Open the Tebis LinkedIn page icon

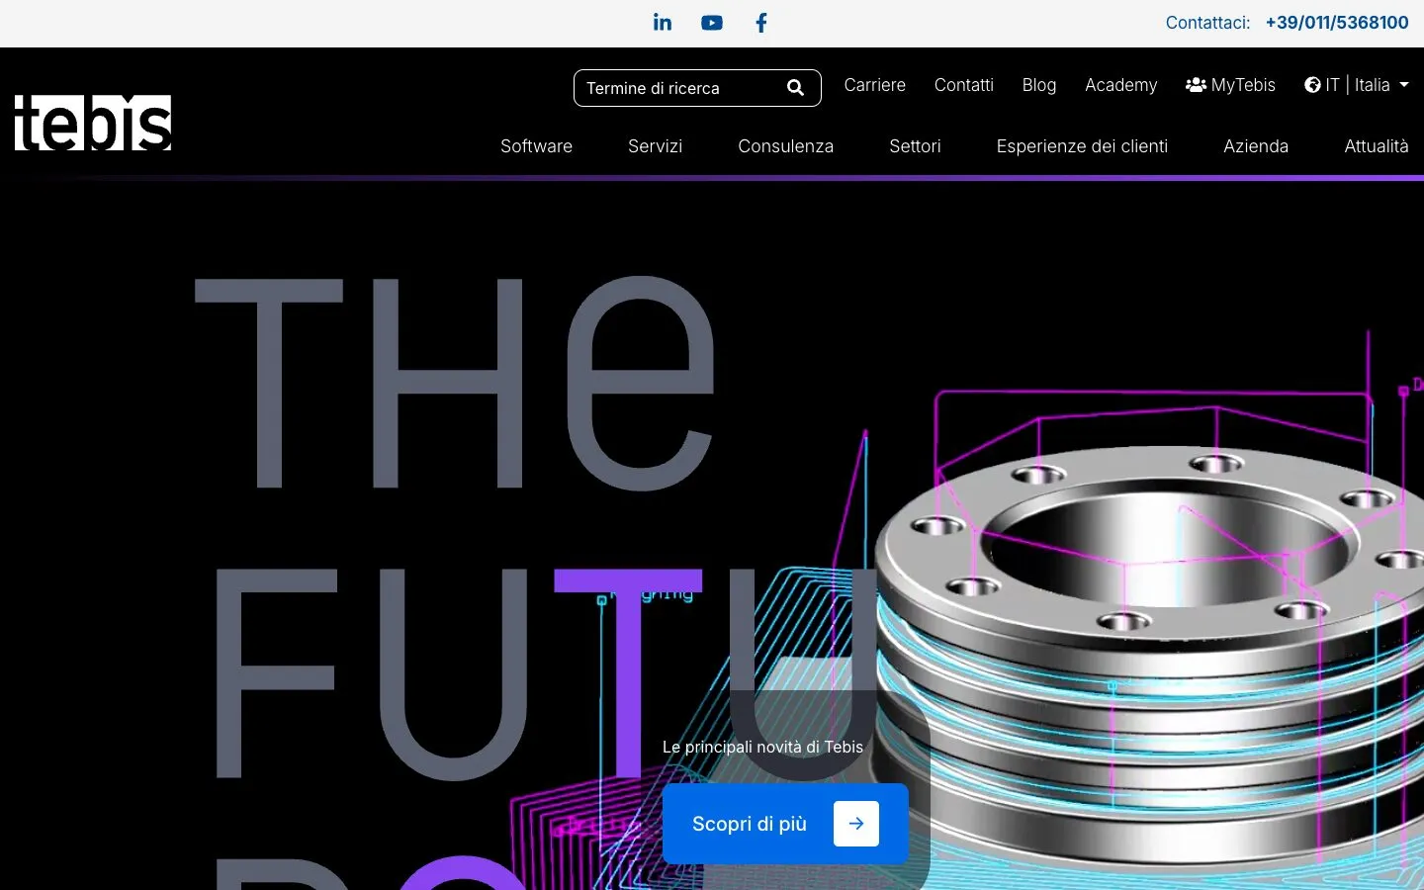(663, 23)
